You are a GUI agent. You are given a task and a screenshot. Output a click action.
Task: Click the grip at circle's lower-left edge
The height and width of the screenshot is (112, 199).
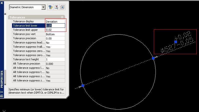(x=83, y=86)
